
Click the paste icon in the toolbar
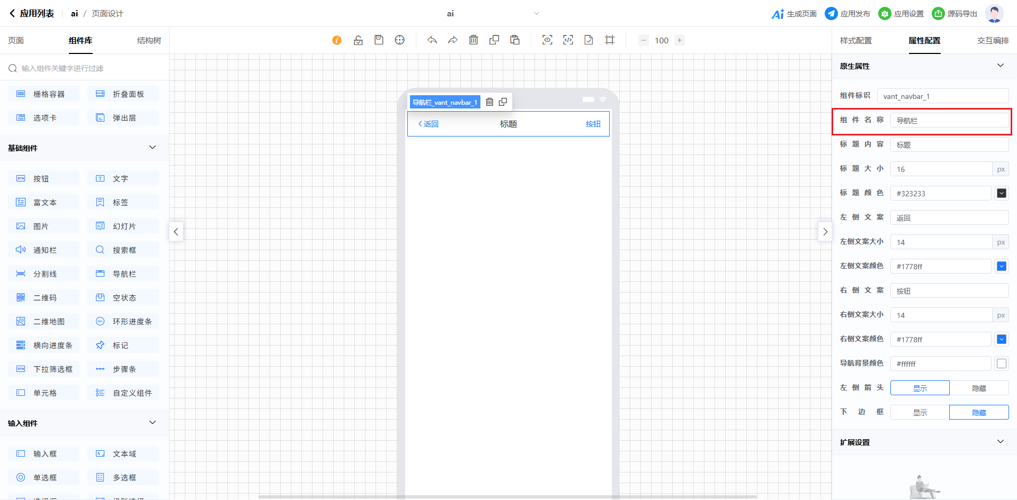point(515,40)
